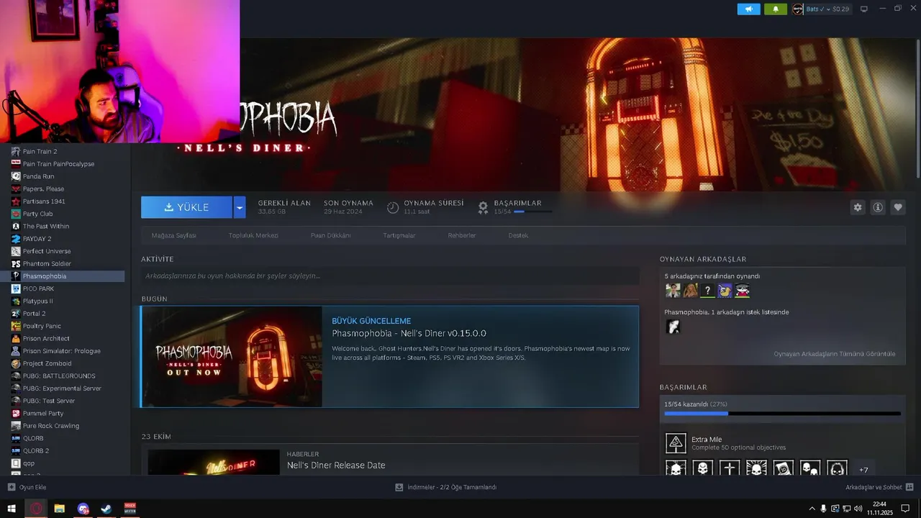Show hidden system tray icons chevron
This screenshot has width=921, height=518.
pyautogui.click(x=812, y=509)
